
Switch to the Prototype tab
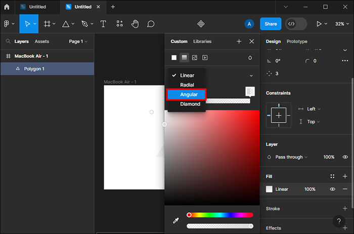coord(297,42)
